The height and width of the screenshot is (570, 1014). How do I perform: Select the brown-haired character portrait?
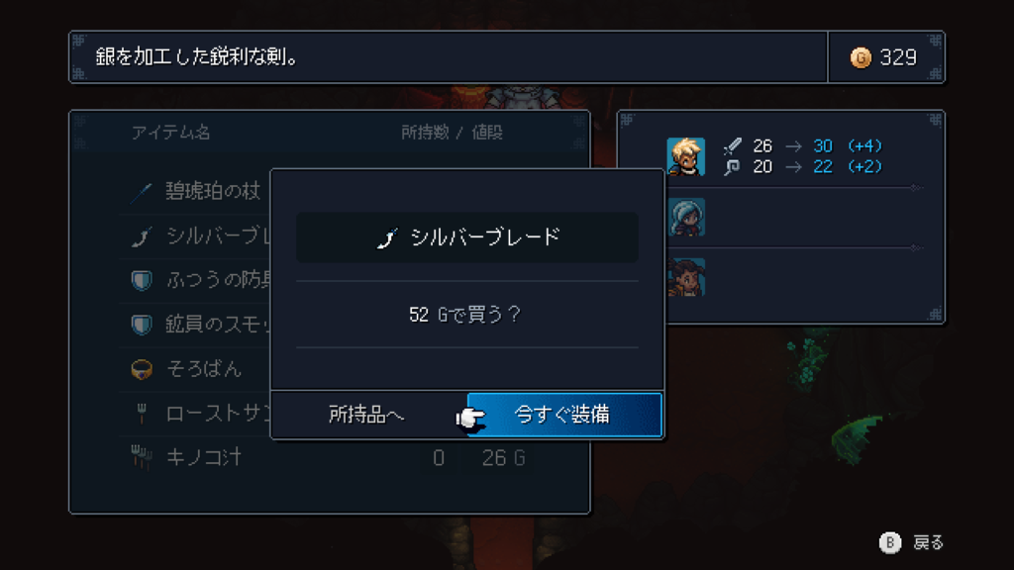pos(685,277)
